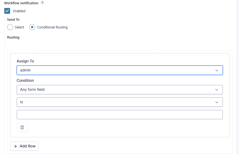Click the Enabled label text
The height and width of the screenshot is (154, 239).
pyautogui.click(x=19, y=11)
